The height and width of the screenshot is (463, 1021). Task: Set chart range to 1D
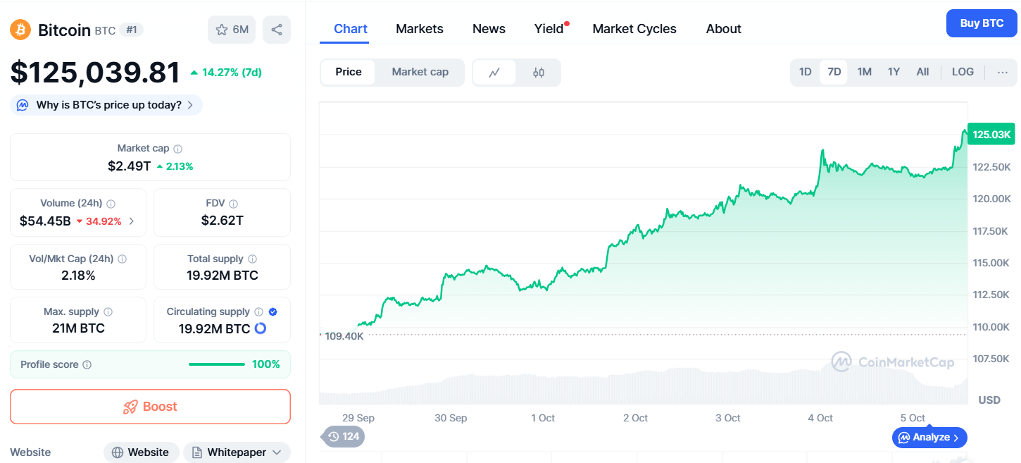point(806,72)
